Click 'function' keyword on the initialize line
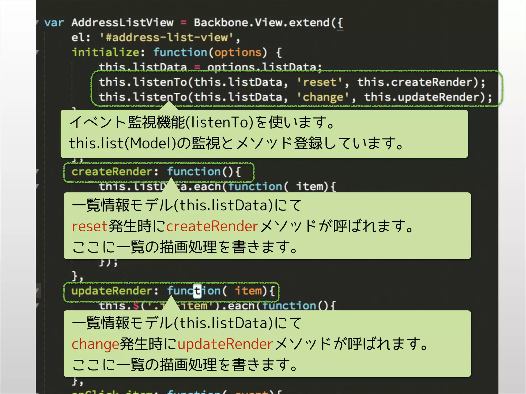 pyautogui.click(x=180, y=52)
